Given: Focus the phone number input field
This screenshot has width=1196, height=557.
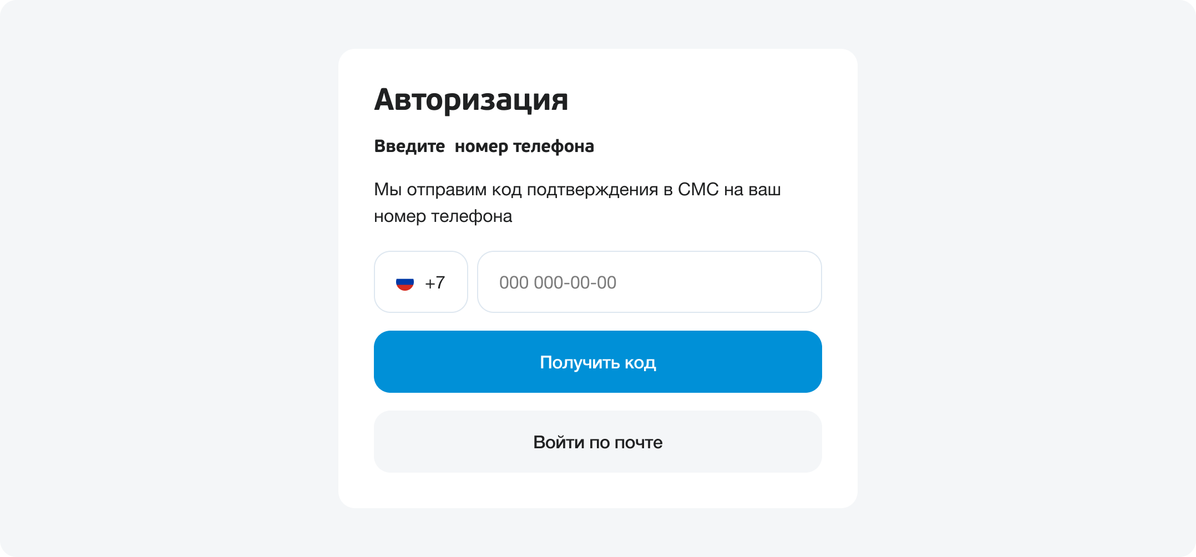Looking at the screenshot, I should (x=649, y=282).
